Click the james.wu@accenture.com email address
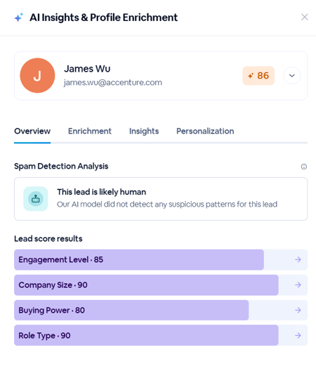316x371 pixels. (113, 83)
